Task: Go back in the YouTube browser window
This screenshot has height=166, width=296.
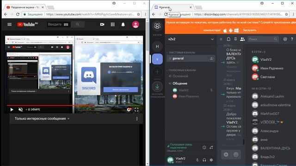Action: (x=6, y=14)
